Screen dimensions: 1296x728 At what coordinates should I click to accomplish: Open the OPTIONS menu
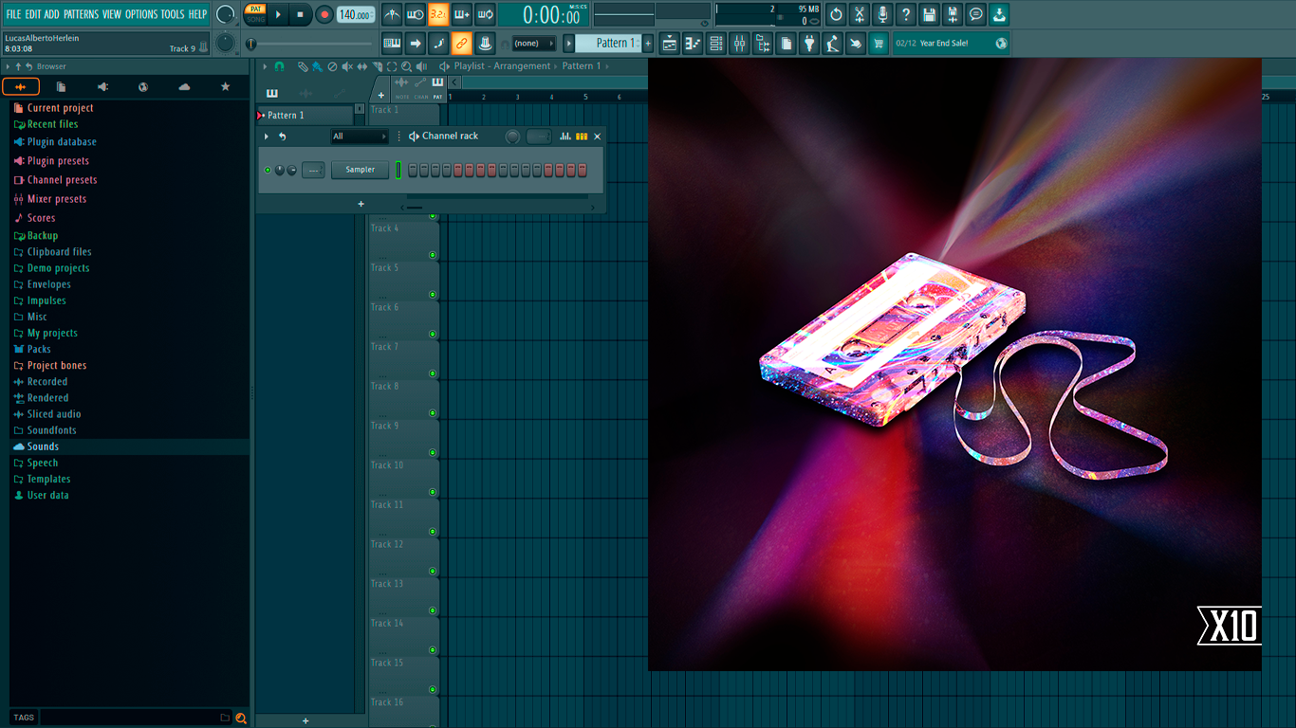(141, 14)
